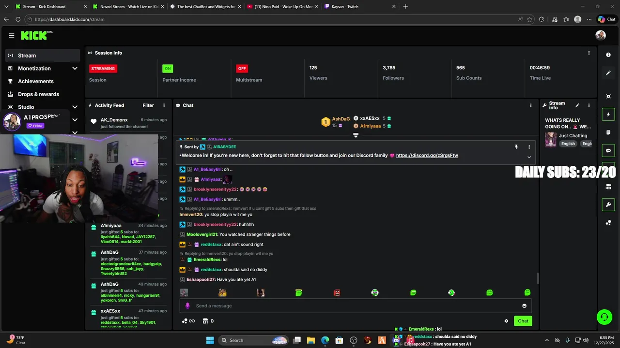The height and width of the screenshot is (348, 620).
Task: Open the Chat panel three-dot menu
Action: coord(531,105)
